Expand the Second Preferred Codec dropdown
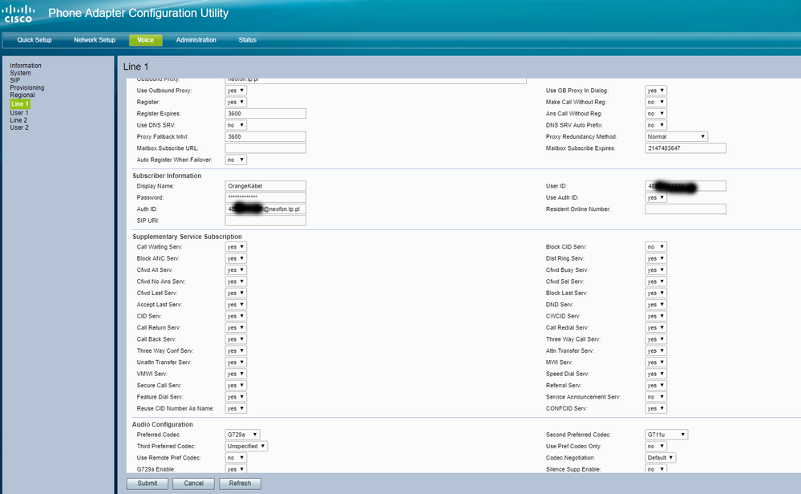 tap(666, 435)
